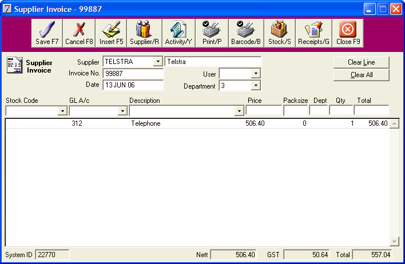
Task: Minimize the Supplier Invoice window
Action: (x=370, y=9)
